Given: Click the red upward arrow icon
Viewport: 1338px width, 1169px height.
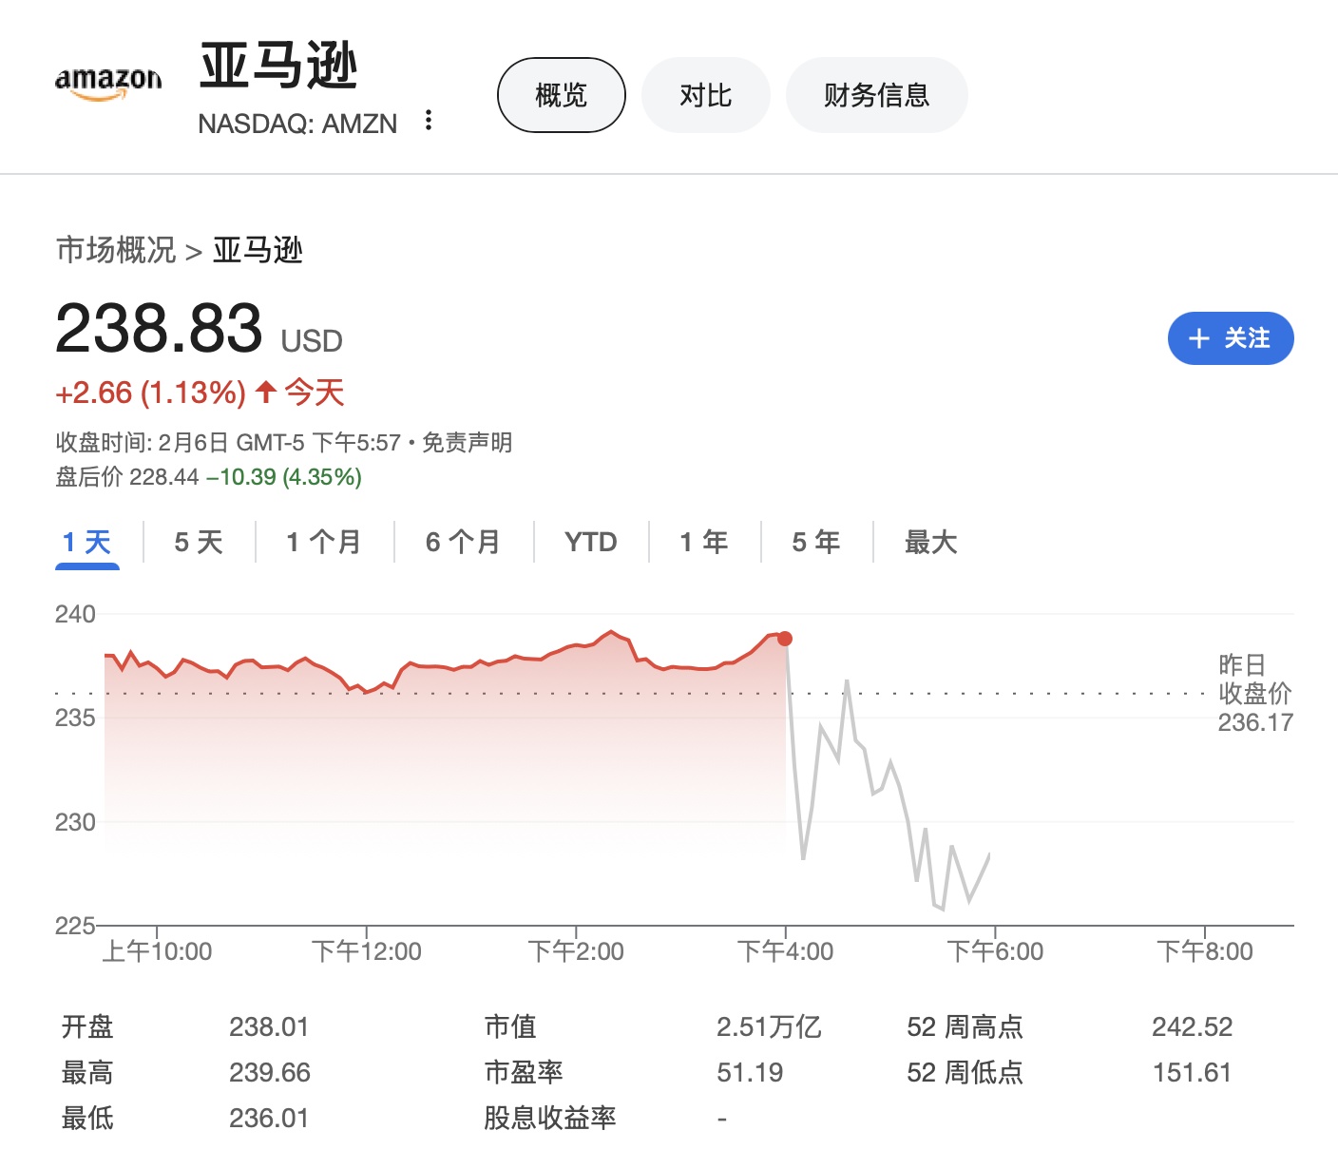Looking at the screenshot, I should pos(266,392).
